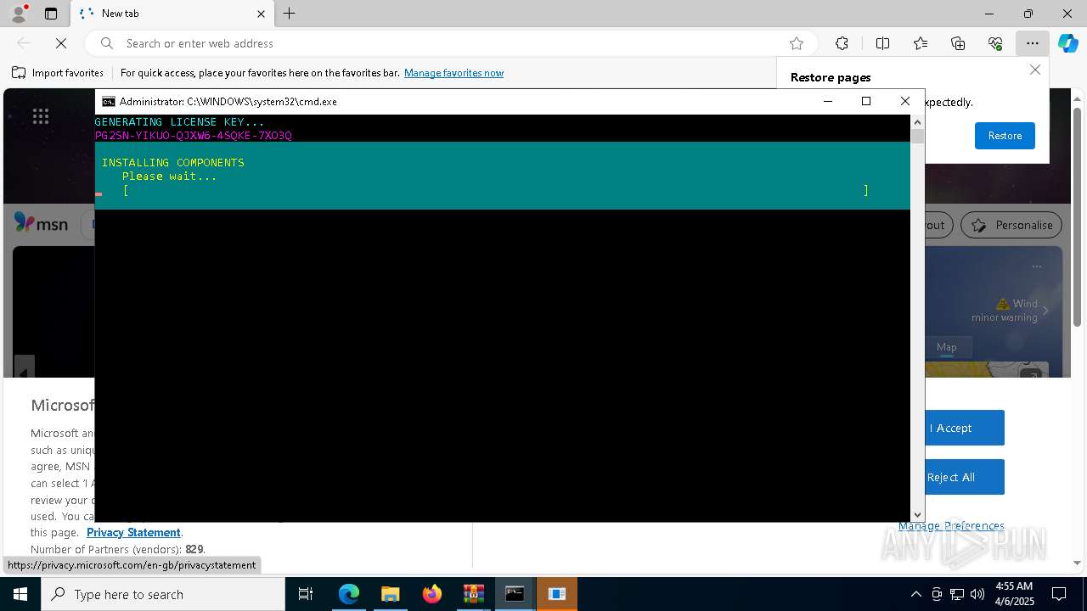Select cmd window on taskbar

coord(515,594)
